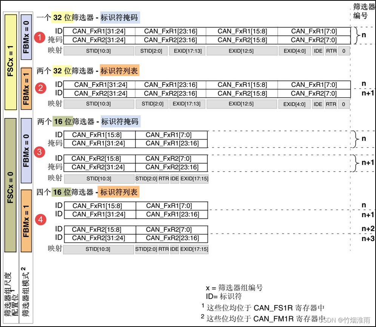The height and width of the screenshot is (327, 376).
Task: Select the olive 'FSCx = 0' bar
Action: click(x=11, y=185)
